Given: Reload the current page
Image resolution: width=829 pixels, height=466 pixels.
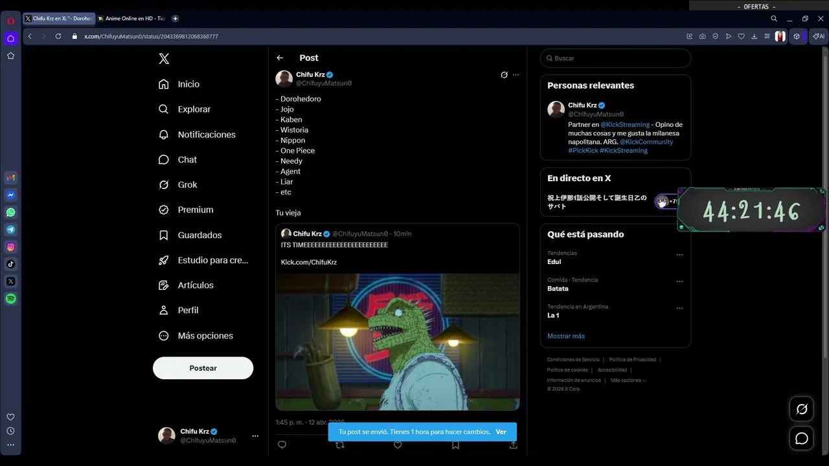Looking at the screenshot, I should pyautogui.click(x=58, y=36).
